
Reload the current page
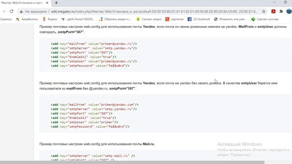pyautogui.click(x=11, y=11)
